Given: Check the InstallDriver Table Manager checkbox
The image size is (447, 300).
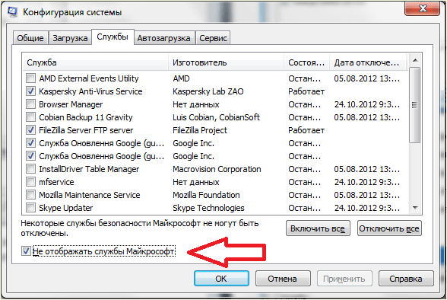Looking at the screenshot, I should tap(30, 169).
